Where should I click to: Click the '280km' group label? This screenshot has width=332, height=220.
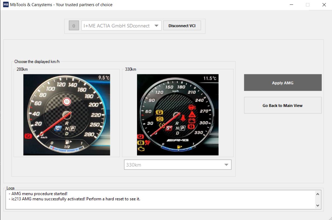(22, 69)
